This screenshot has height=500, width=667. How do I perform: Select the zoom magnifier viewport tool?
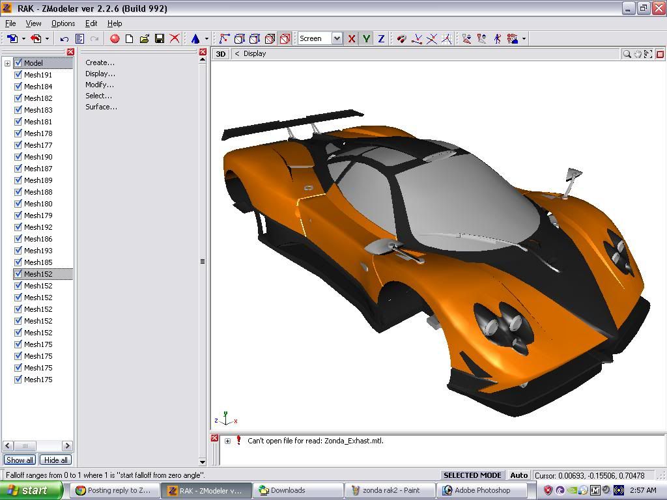point(627,54)
